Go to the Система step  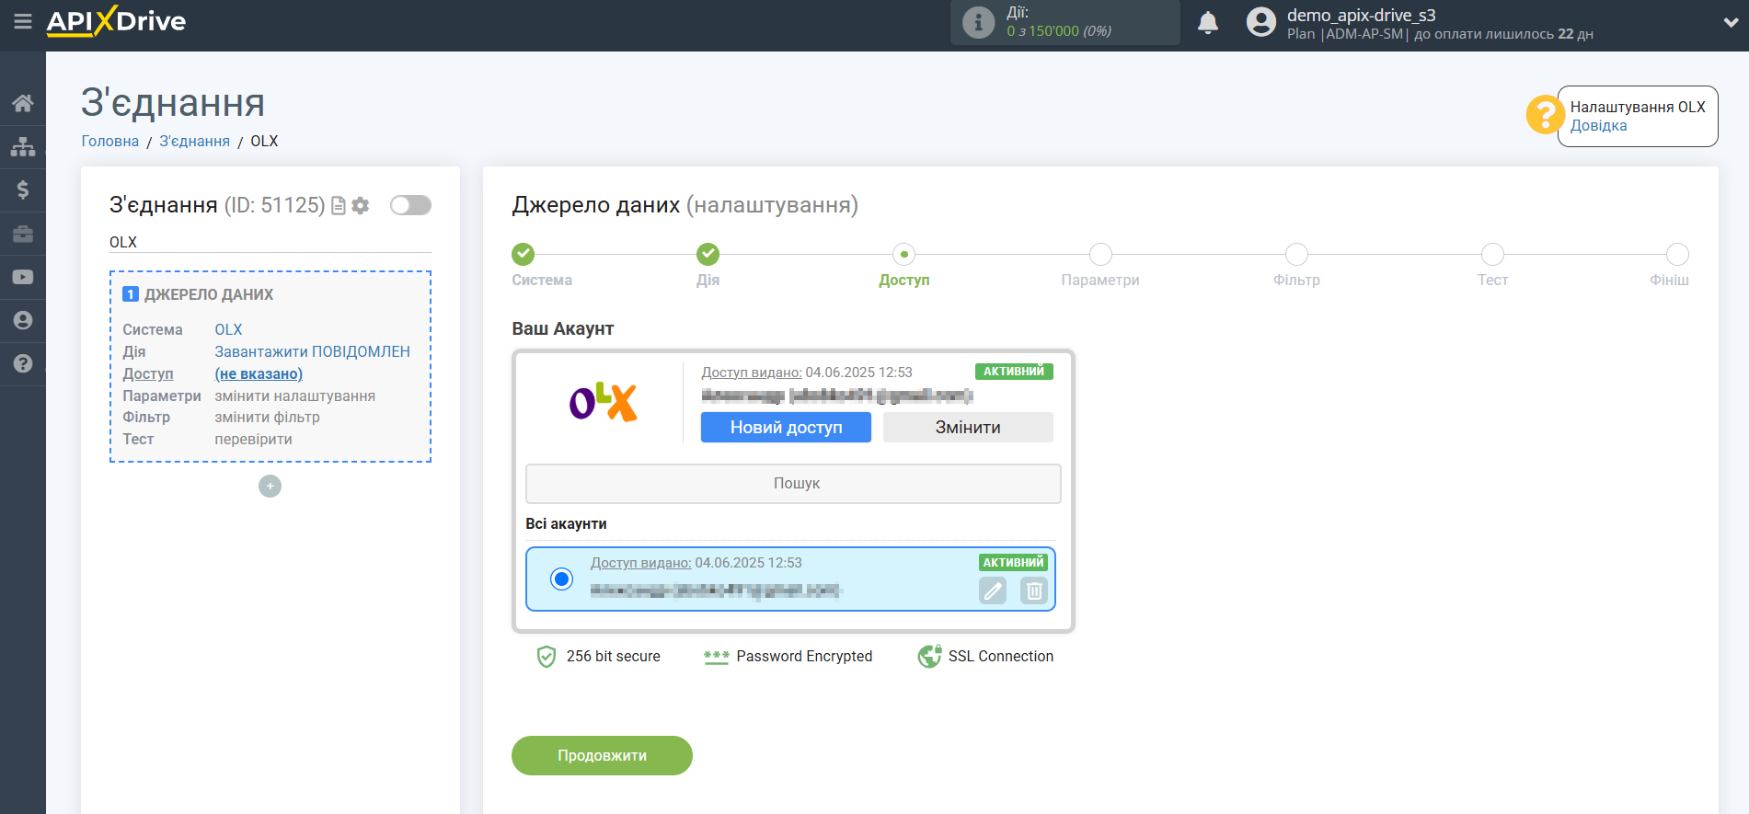[524, 254]
